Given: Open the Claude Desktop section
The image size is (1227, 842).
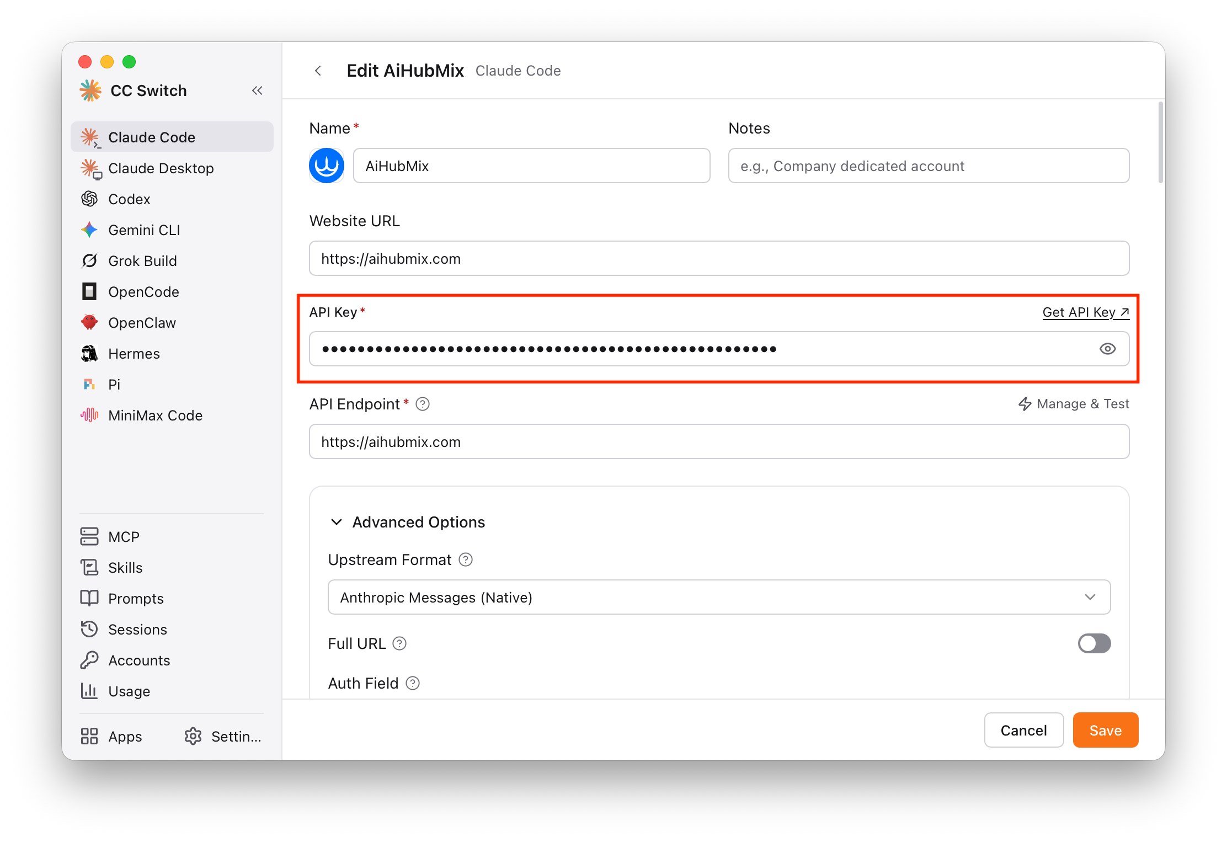Looking at the screenshot, I should [x=172, y=168].
